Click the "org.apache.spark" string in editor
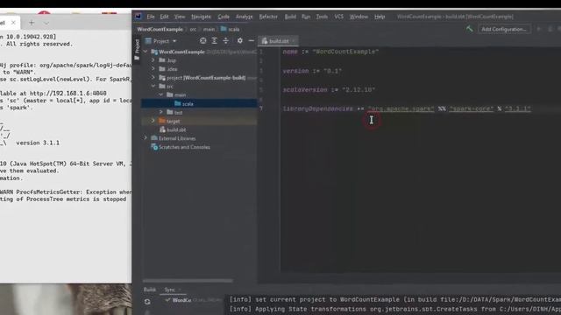 (401, 108)
